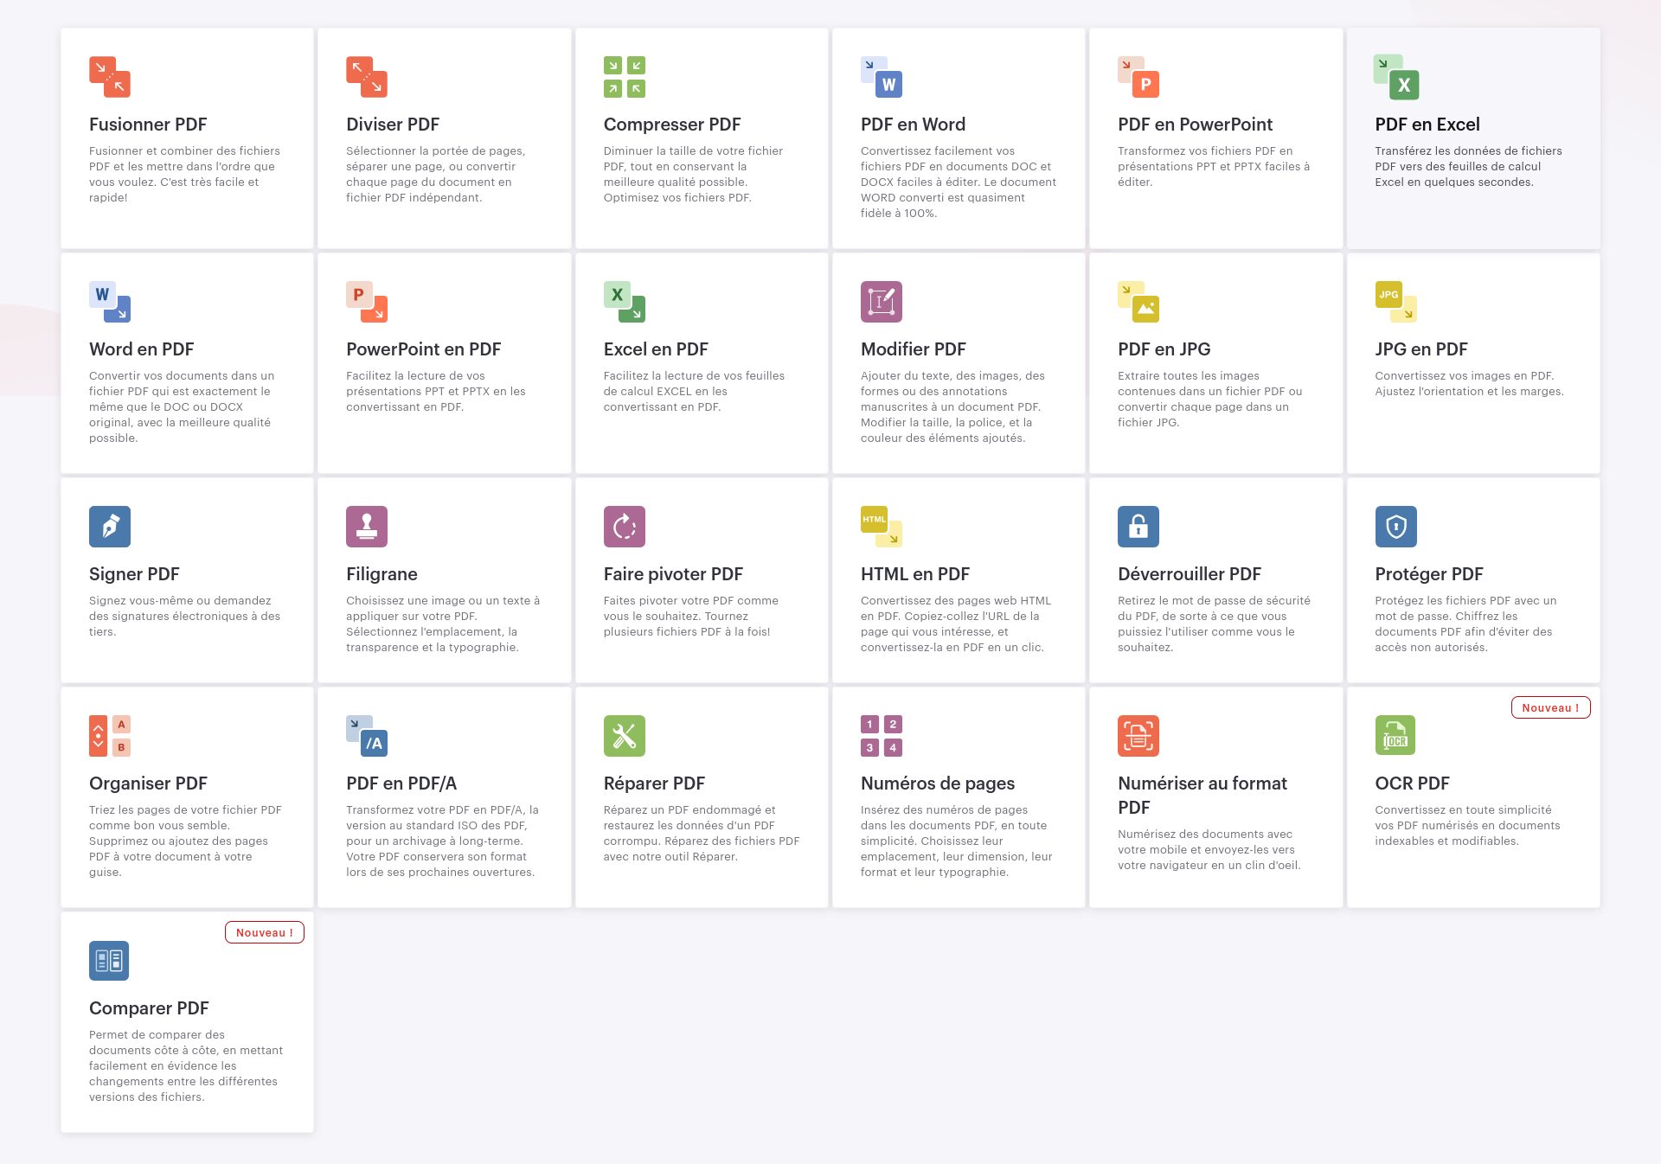Choose the PDF en Excel title
Screen dimensions: 1661x1164
(1427, 125)
